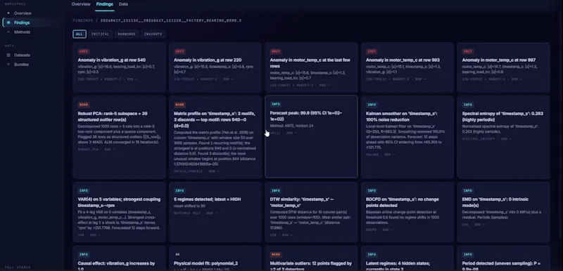Click the Datasets icon in sidebar
Image resolution: width=563 pixels, height=271 pixels.
[x=8, y=55]
